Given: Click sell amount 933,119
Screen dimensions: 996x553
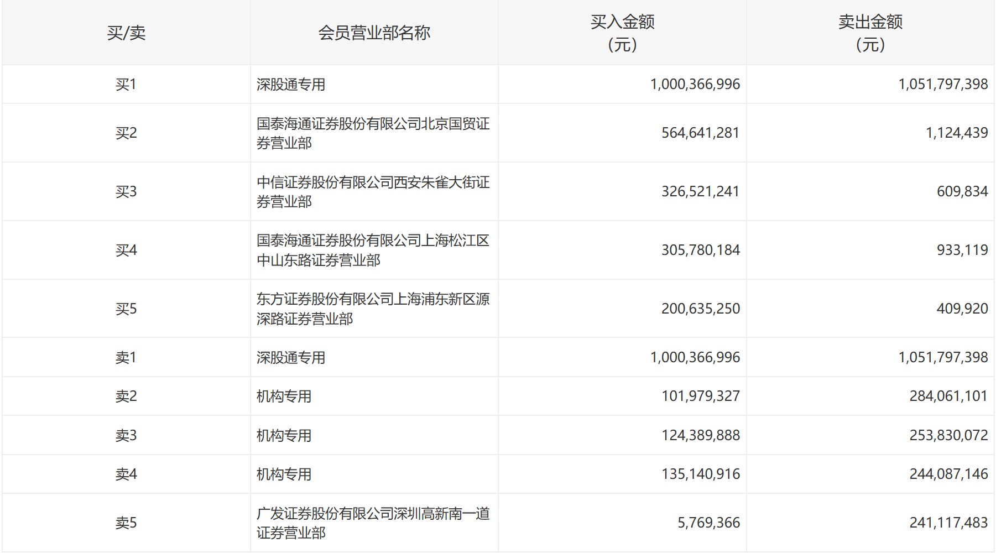Looking at the screenshot, I should 963,250.
